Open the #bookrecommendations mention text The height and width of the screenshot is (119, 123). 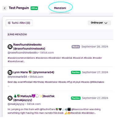click(55, 60)
